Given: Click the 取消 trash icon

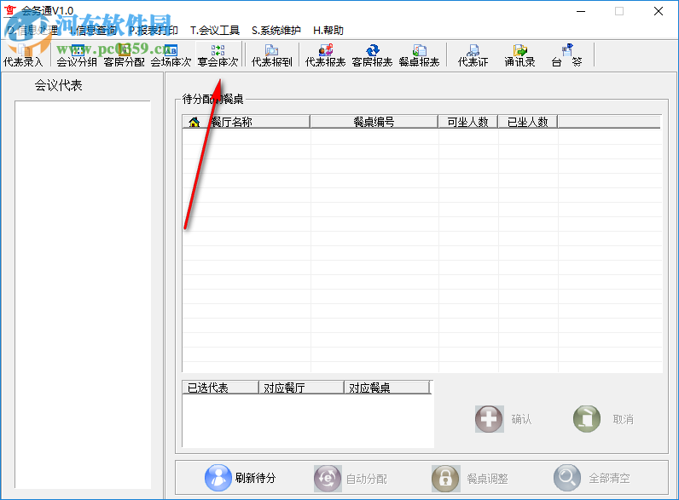Looking at the screenshot, I should coord(587,419).
